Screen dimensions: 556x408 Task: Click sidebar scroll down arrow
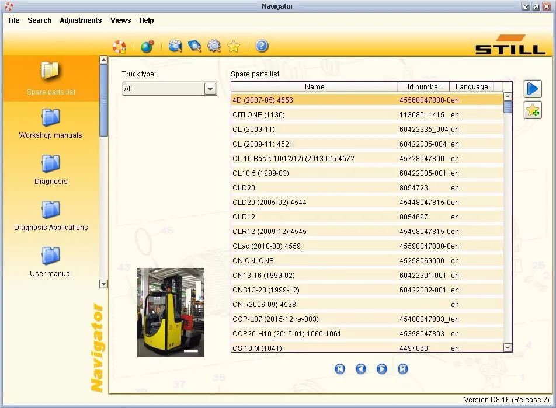click(103, 284)
